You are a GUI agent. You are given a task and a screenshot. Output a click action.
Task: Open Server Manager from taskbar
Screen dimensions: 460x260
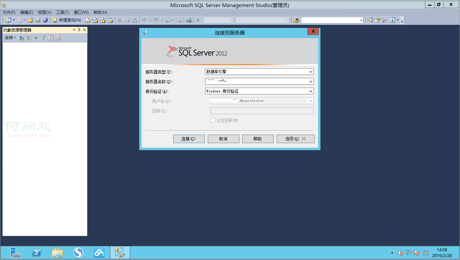(x=15, y=253)
